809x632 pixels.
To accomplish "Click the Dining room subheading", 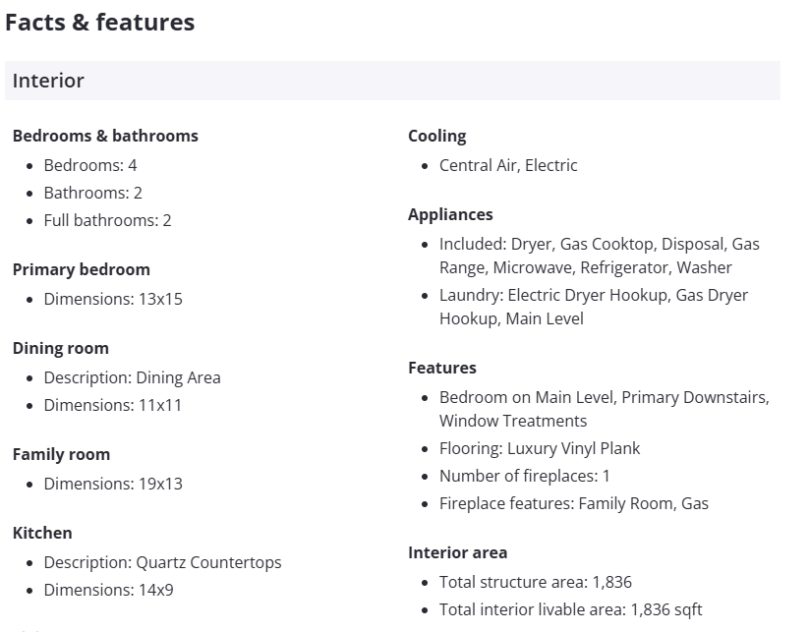I will coord(61,348).
